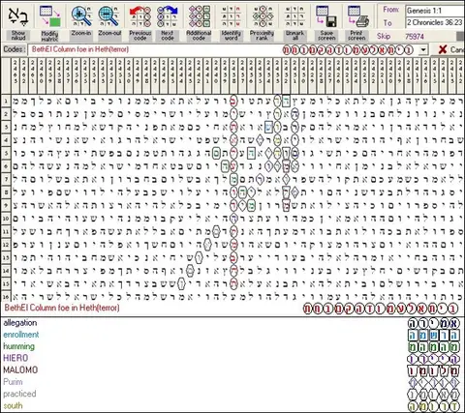Select the allegation term in the list
The height and width of the screenshot is (413, 465).
20,323
